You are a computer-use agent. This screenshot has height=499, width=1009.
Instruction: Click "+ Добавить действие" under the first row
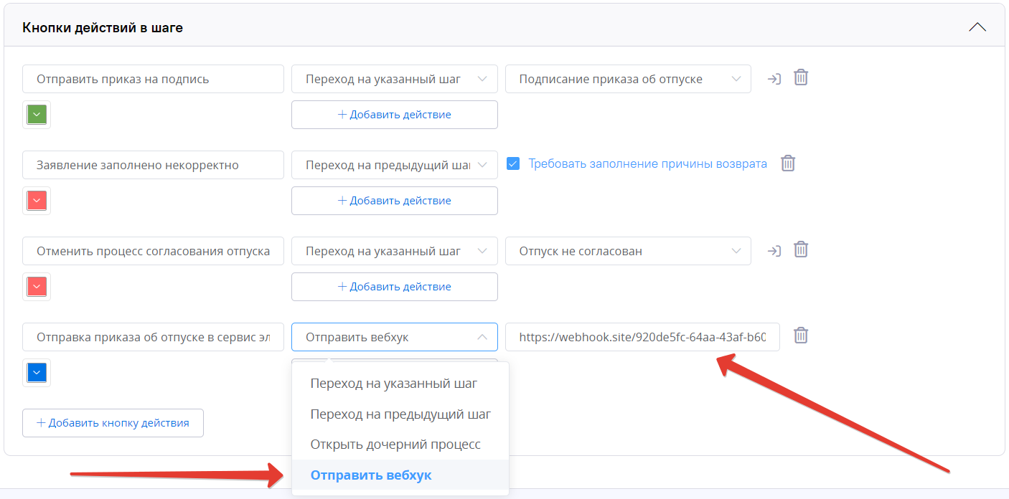pyautogui.click(x=394, y=114)
